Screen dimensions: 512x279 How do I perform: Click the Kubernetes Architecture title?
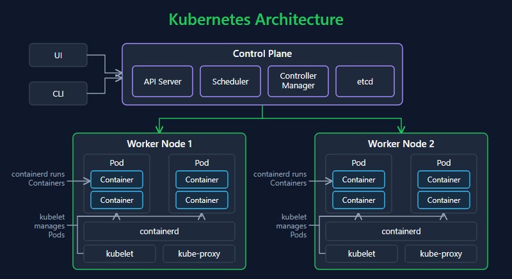click(x=256, y=20)
